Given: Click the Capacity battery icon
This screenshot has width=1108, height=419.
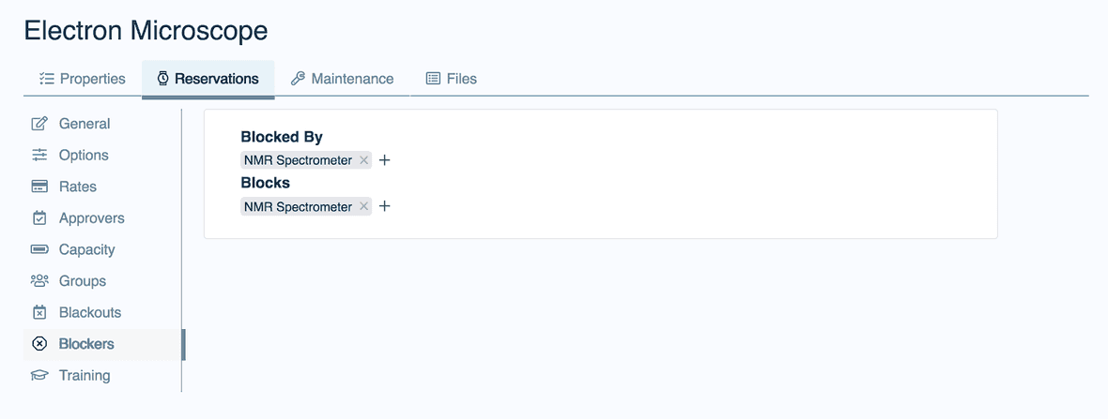Looking at the screenshot, I should tap(39, 249).
